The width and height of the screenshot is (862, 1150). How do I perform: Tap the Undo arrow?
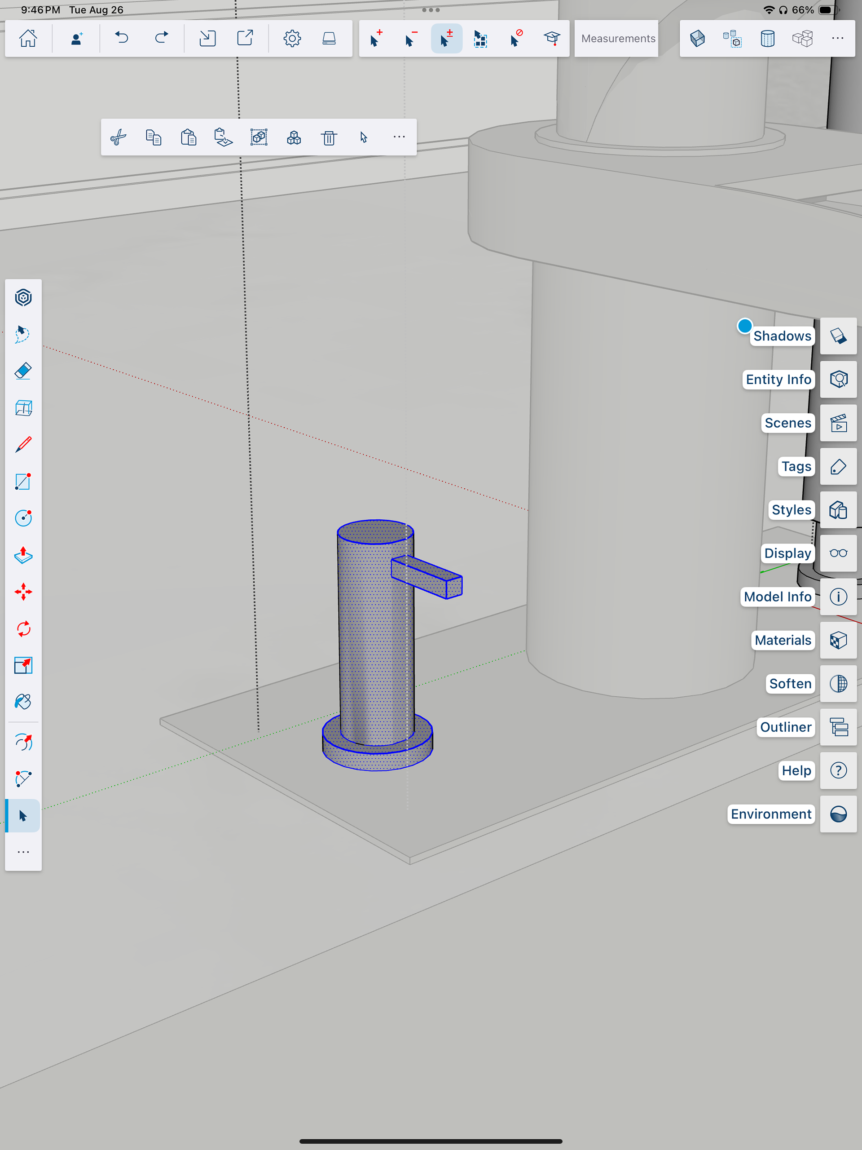coord(122,39)
